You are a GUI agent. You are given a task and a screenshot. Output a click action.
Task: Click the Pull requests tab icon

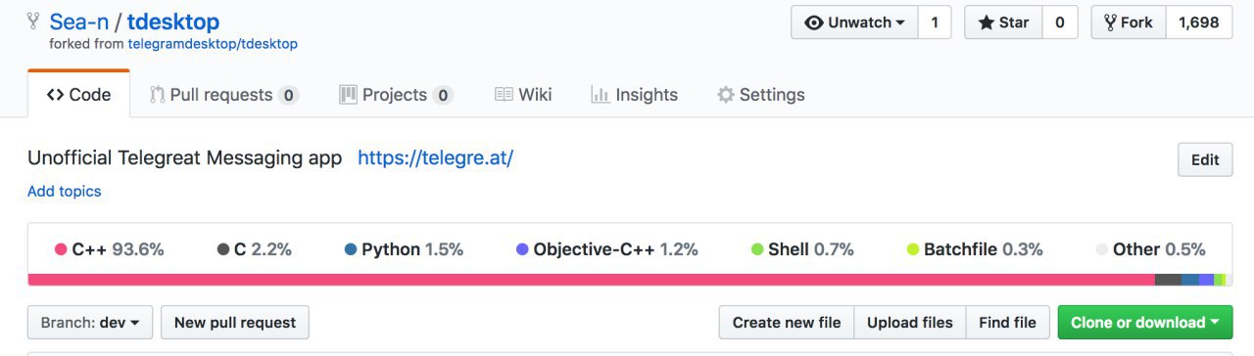[x=157, y=95]
